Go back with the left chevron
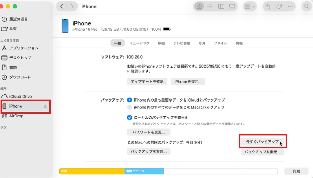Screen dimensions: 313x178 62,6
